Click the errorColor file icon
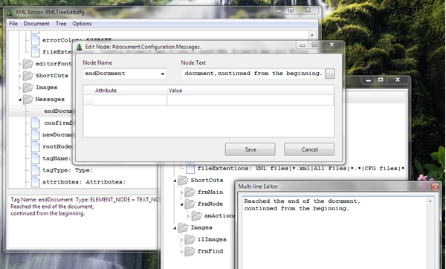This screenshot has height=269, width=446. pos(35,40)
